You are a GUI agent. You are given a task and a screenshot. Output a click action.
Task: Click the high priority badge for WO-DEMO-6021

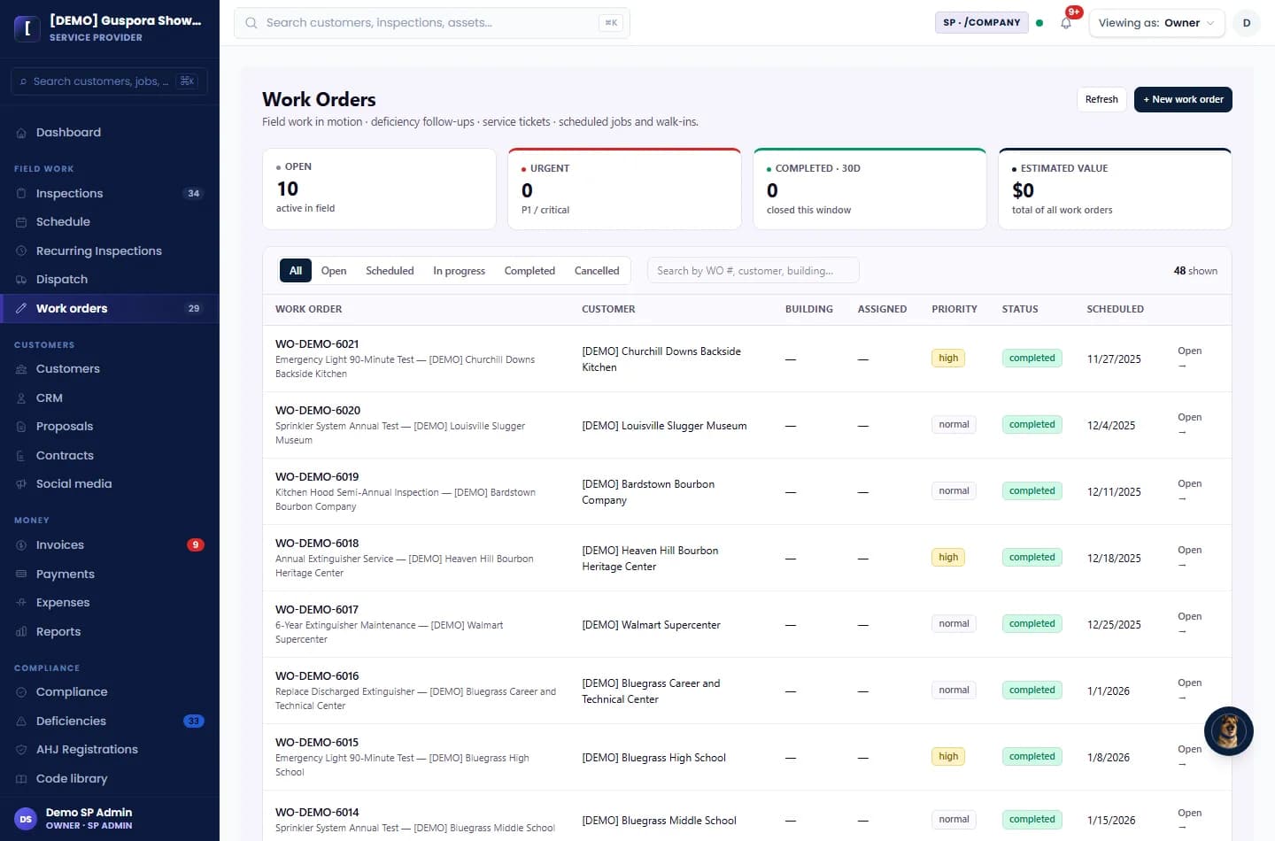coord(948,358)
